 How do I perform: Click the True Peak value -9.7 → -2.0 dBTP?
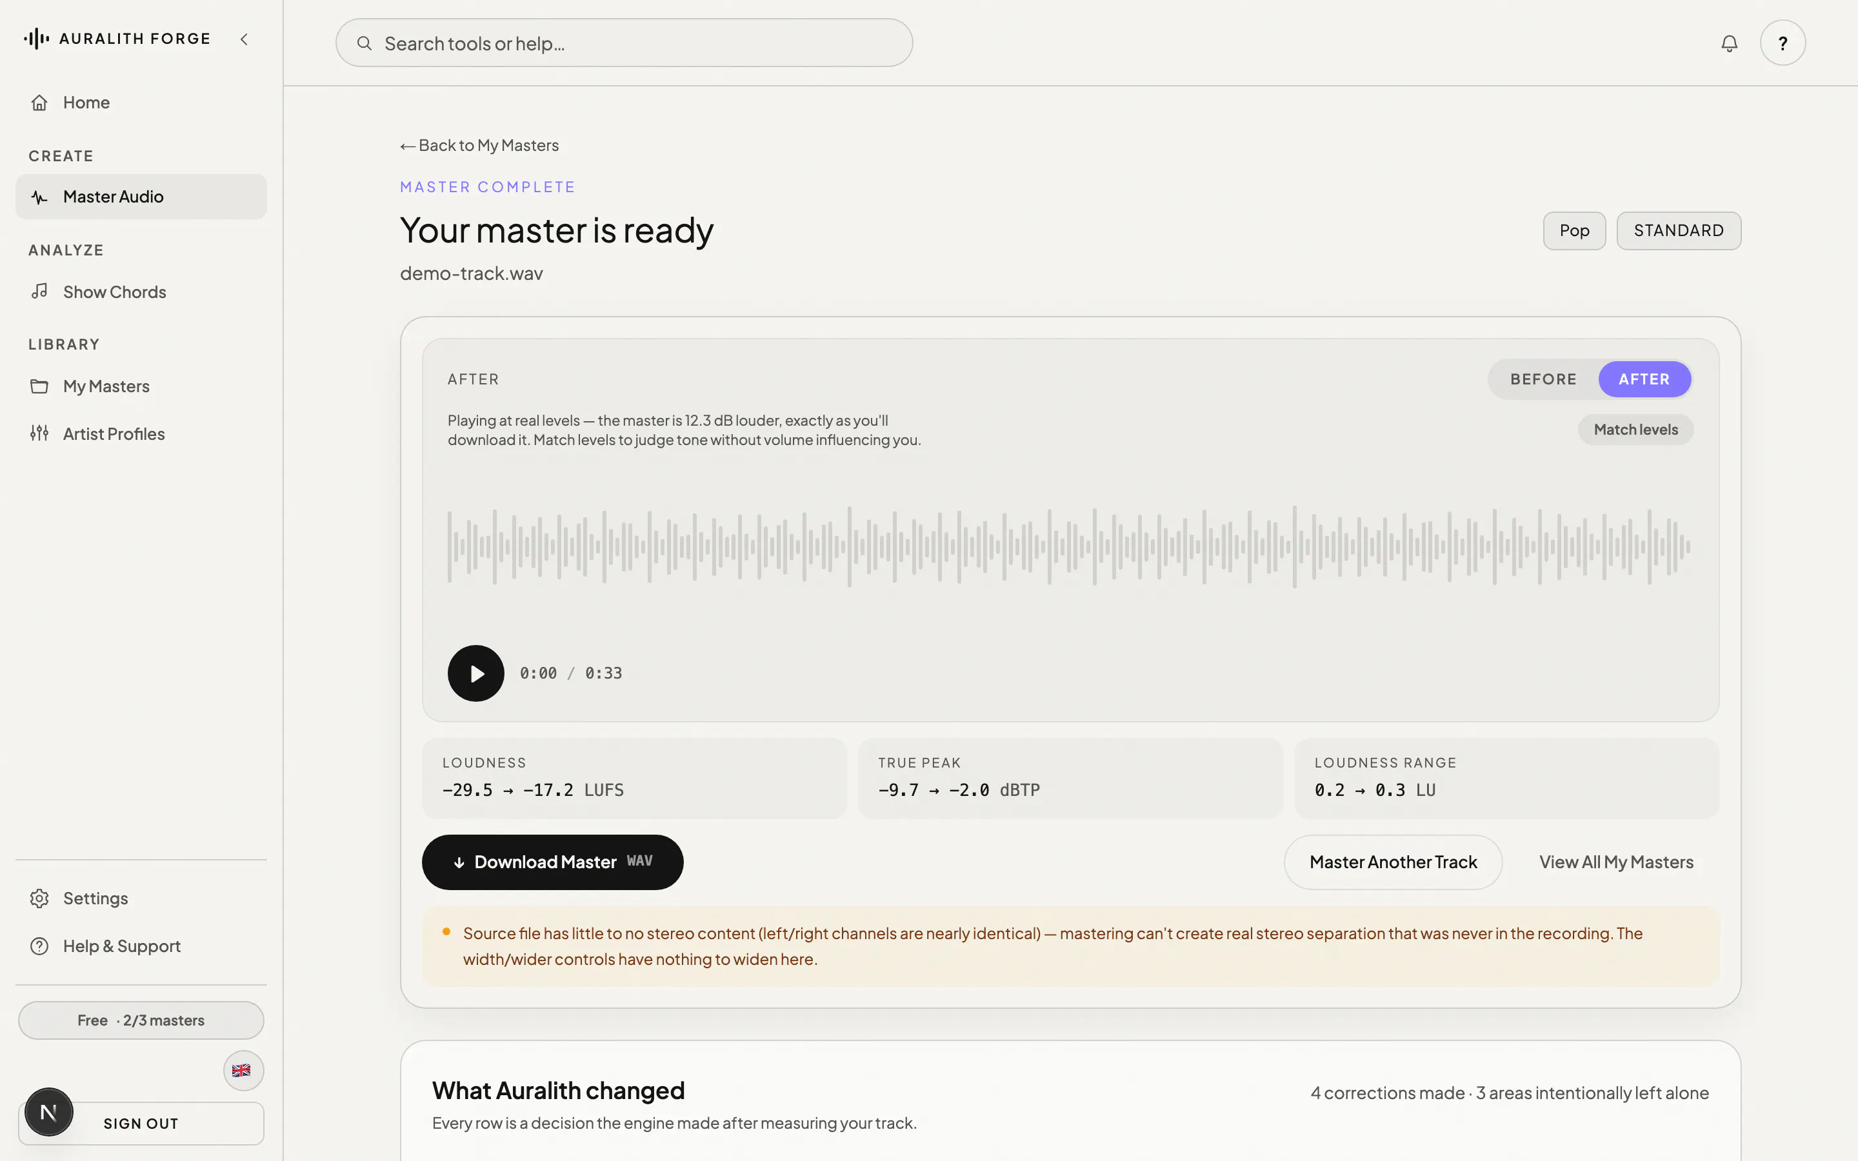(x=959, y=790)
